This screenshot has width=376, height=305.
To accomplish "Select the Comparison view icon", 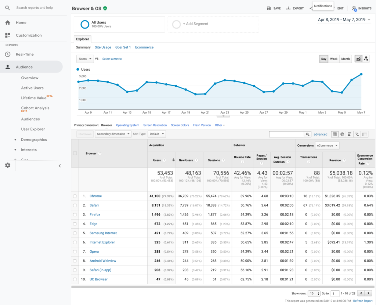I will (x=357, y=134).
